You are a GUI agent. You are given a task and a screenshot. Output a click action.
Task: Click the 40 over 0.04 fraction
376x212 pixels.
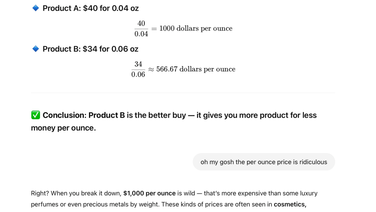[x=141, y=29]
